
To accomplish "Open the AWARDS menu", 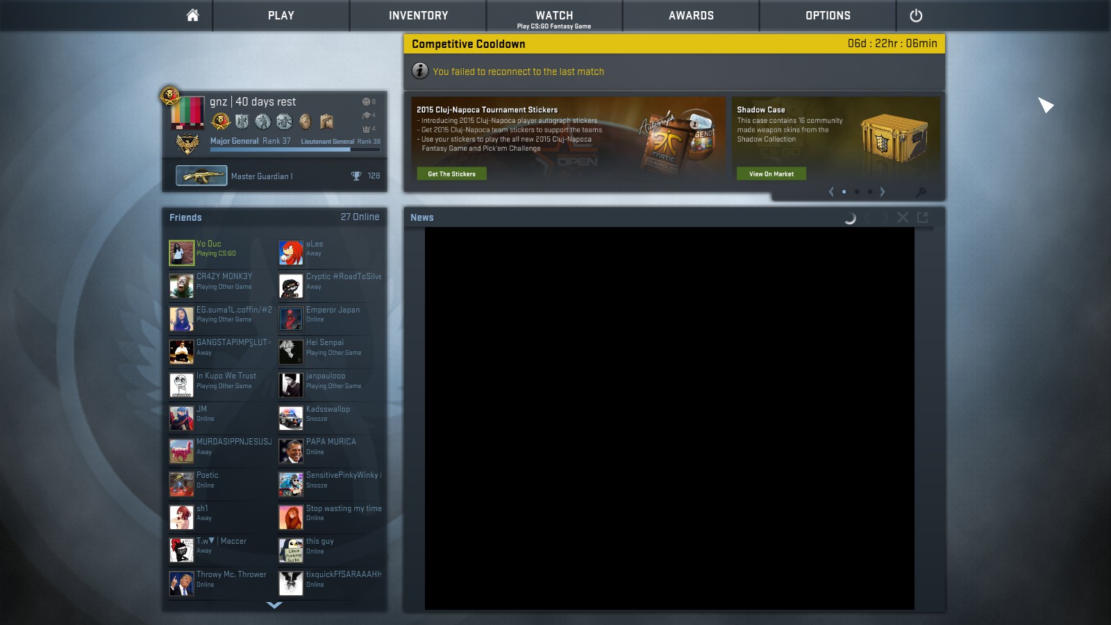I will click(x=691, y=15).
